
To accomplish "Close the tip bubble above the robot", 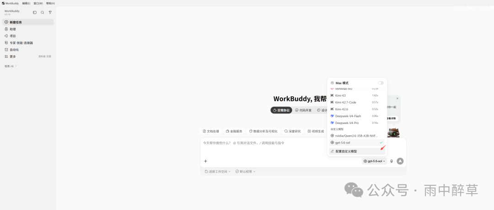I will 397,98.
